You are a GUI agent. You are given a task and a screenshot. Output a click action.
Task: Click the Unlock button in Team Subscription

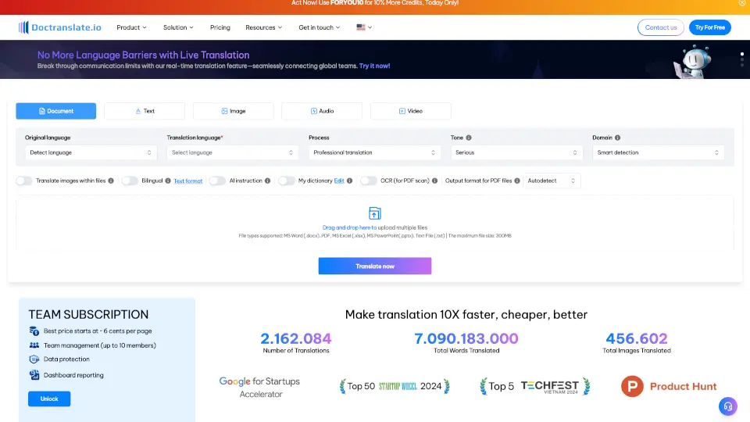49,399
